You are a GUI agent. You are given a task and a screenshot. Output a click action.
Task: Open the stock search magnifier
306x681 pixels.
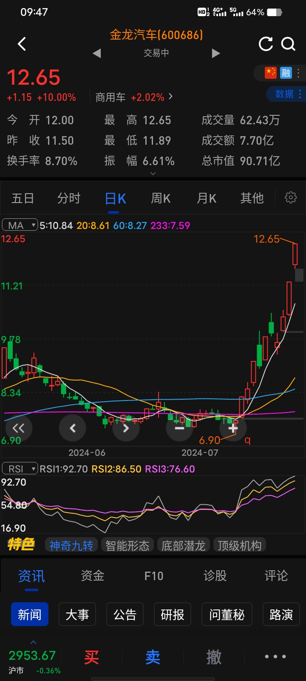point(289,44)
